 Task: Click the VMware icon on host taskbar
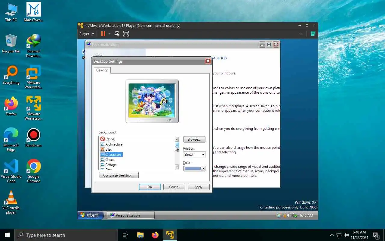coord(170,235)
